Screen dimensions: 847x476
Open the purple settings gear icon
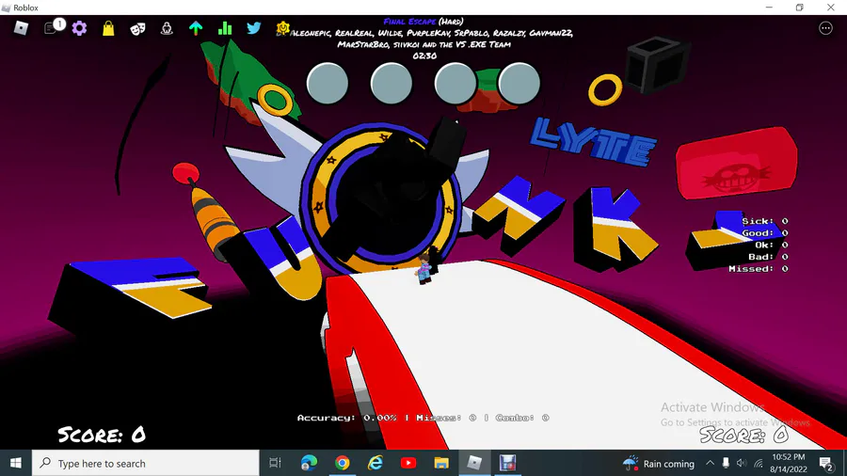[x=79, y=28]
